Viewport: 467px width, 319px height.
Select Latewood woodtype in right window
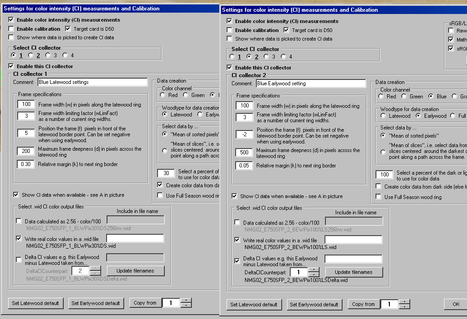coord(384,116)
